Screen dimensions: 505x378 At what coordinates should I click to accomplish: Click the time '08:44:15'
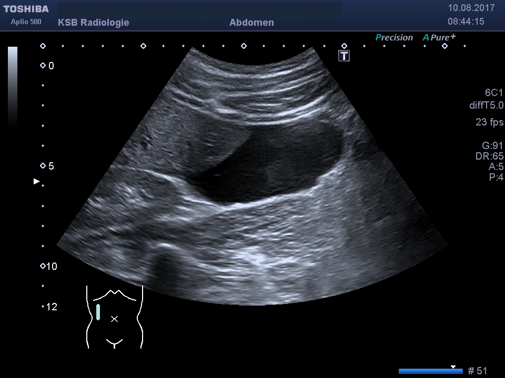pyautogui.click(x=466, y=22)
